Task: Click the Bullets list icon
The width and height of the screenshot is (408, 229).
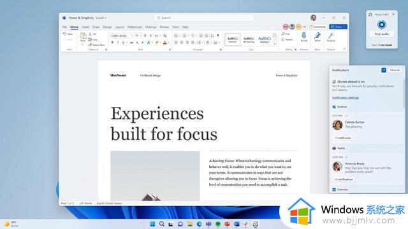Action: pos(176,36)
